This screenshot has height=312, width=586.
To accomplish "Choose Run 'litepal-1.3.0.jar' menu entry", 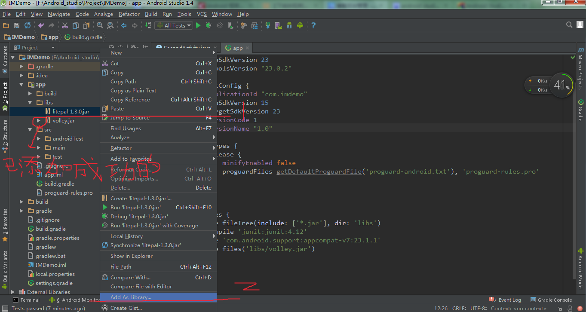I will pos(158,208).
